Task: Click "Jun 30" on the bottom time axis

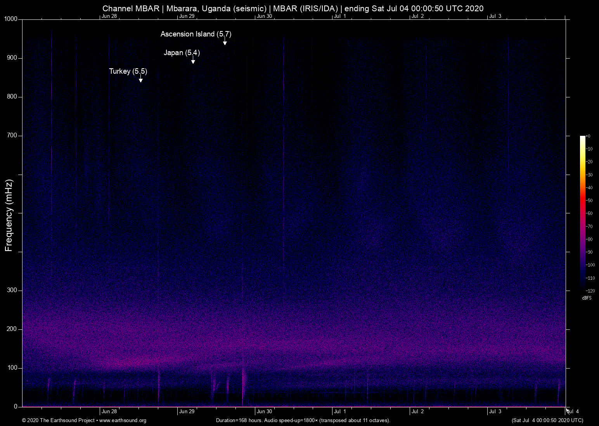Action: click(x=264, y=412)
